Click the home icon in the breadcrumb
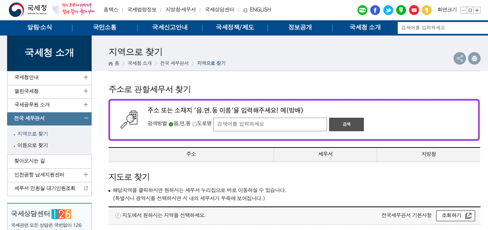This screenshot has width=488, height=230. (110, 63)
